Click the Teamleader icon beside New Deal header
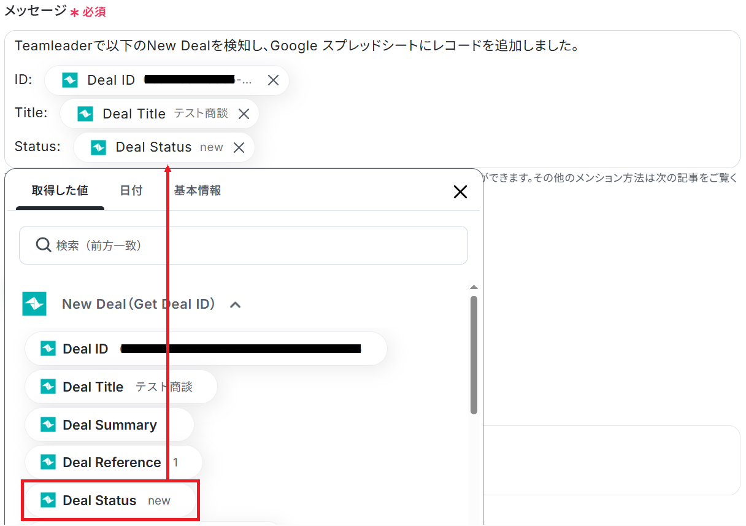The width and height of the screenshot is (746, 526). pos(34,304)
